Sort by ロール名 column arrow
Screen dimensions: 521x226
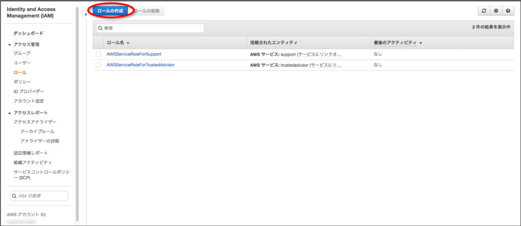128,43
